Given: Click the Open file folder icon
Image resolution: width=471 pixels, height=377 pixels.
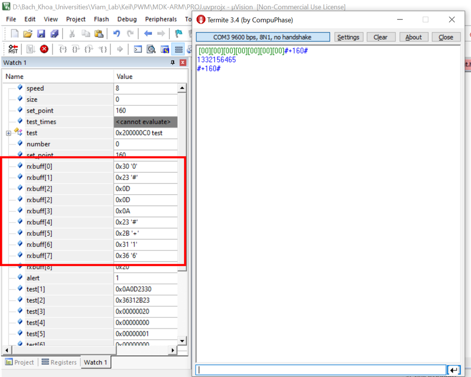Looking at the screenshot, I should [x=28, y=34].
